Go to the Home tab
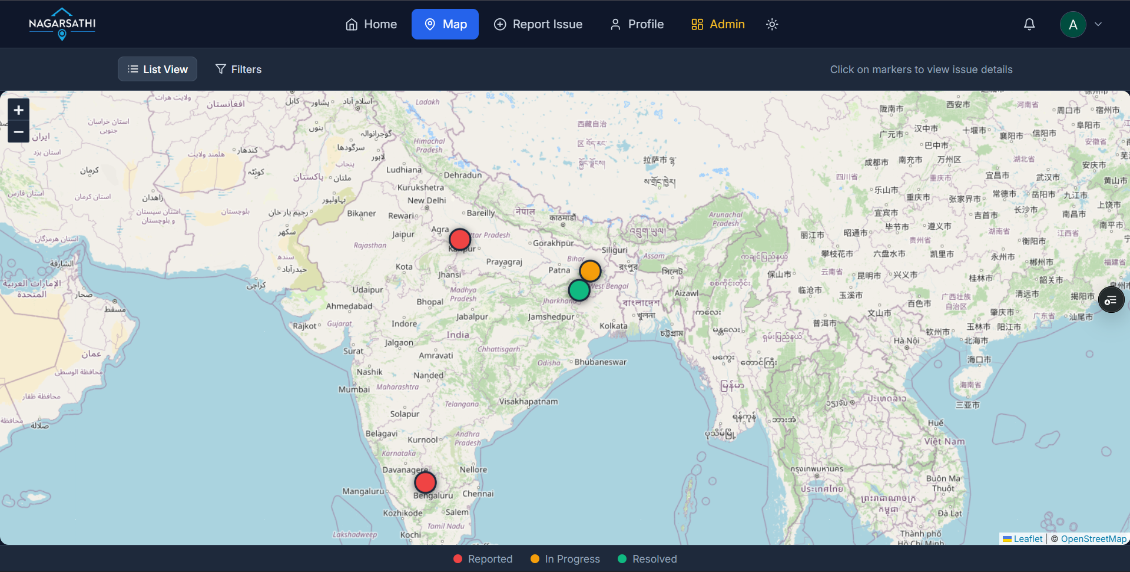This screenshot has width=1130, height=572. [371, 24]
